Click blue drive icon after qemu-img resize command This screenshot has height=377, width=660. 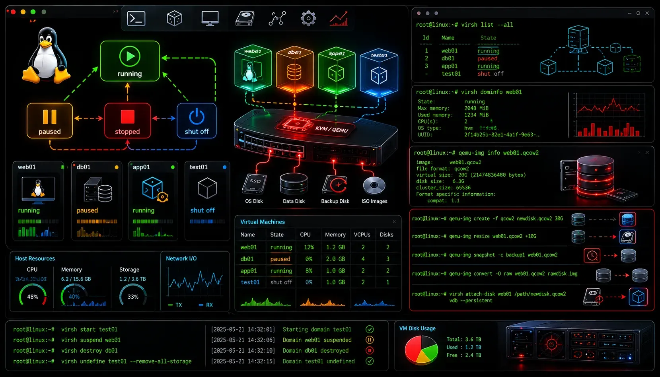tap(627, 237)
